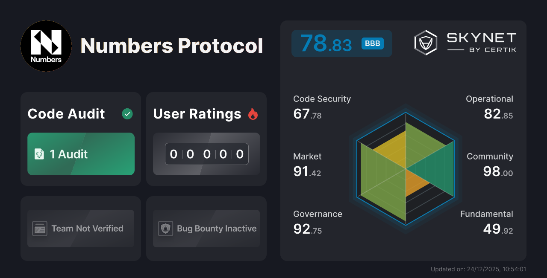Screen dimensions: 547x278
Task: Click the Numbers Protocol circular logo
Action: (46, 46)
